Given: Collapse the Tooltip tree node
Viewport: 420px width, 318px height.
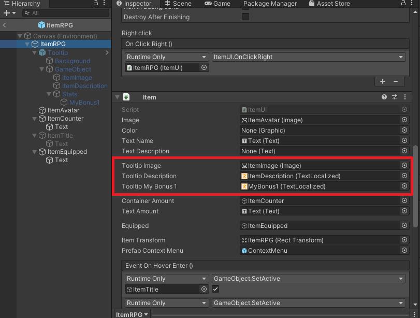Looking at the screenshot, I should point(34,52).
